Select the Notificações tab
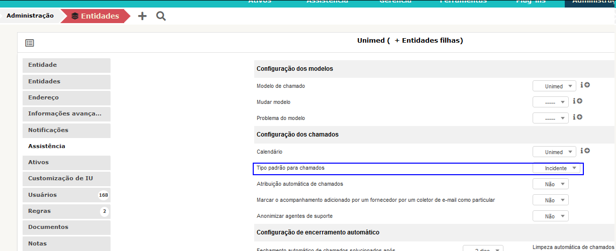 point(66,130)
